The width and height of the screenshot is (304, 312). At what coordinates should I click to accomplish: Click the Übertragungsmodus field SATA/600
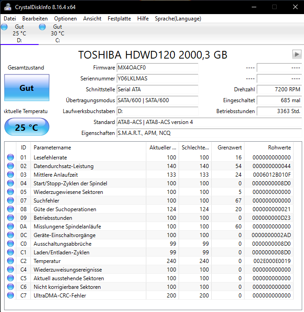point(157,100)
